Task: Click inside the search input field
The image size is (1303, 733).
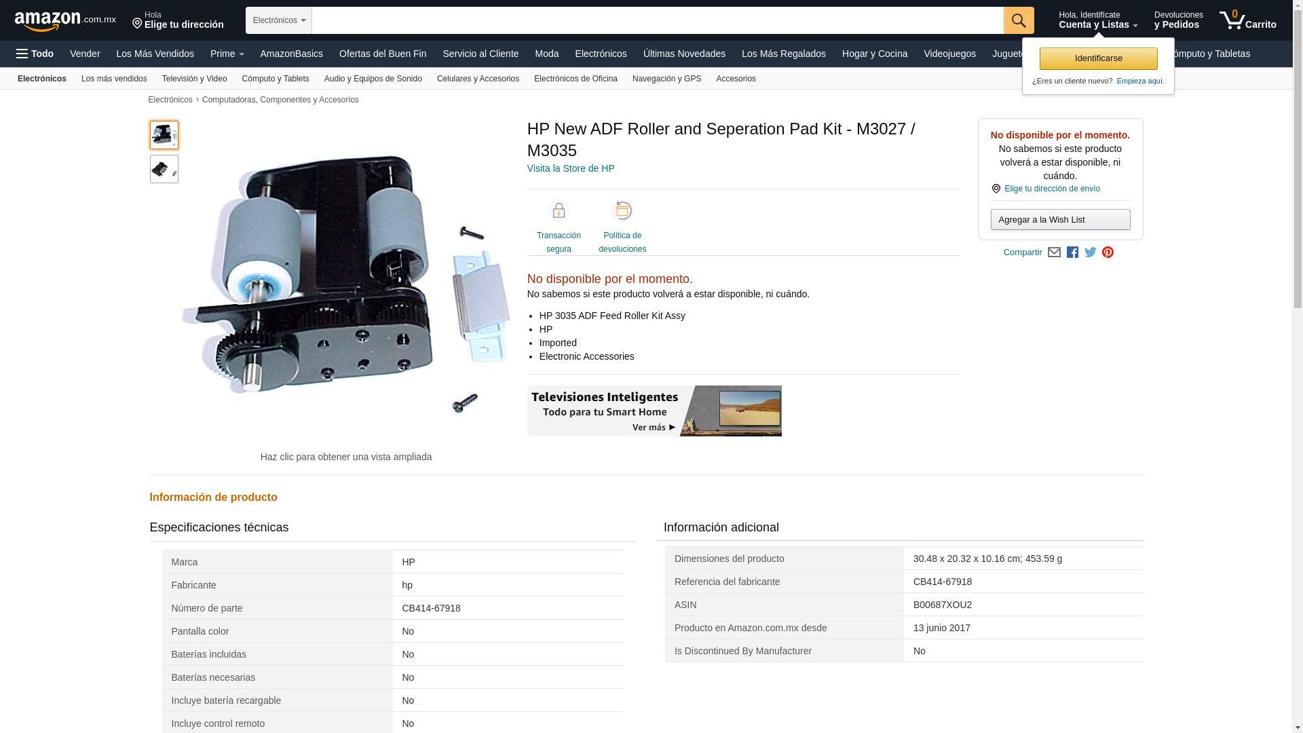Action: (x=657, y=20)
